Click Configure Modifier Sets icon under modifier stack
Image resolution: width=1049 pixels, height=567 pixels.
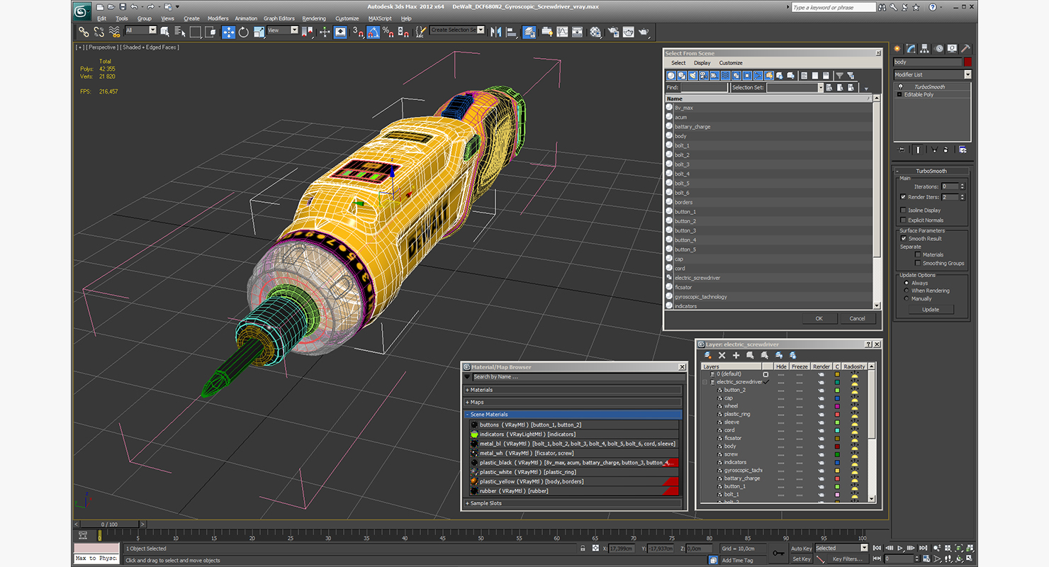click(x=963, y=150)
